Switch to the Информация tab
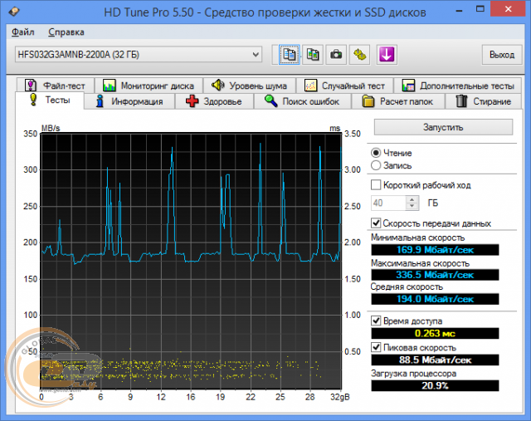The image size is (531, 421). click(129, 101)
